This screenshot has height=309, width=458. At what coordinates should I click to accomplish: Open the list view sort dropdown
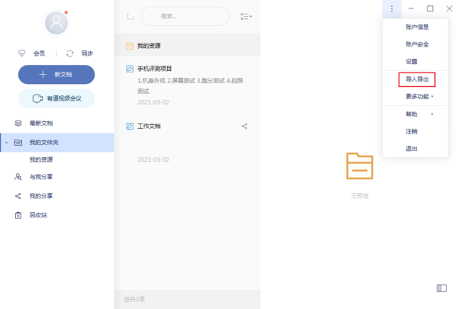point(246,16)
